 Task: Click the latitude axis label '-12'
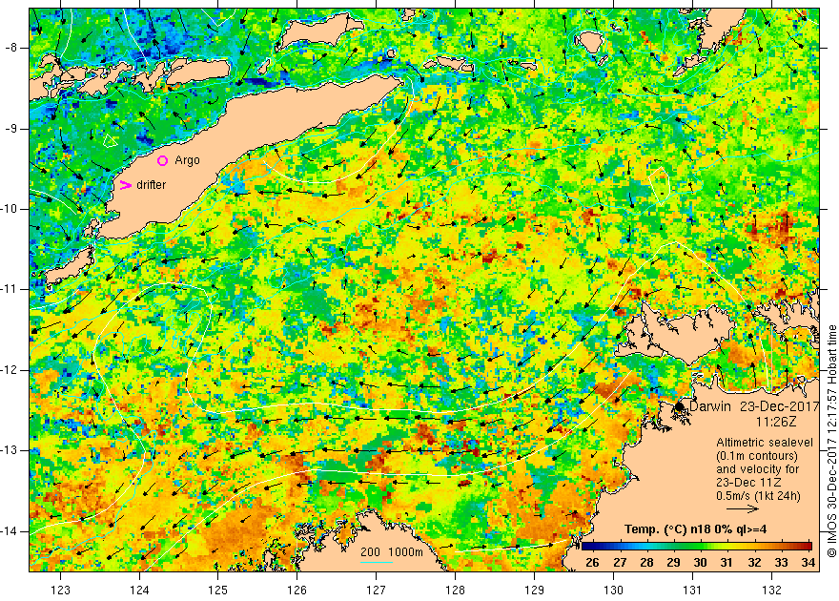pyautogui.click(x=10, y=370)
